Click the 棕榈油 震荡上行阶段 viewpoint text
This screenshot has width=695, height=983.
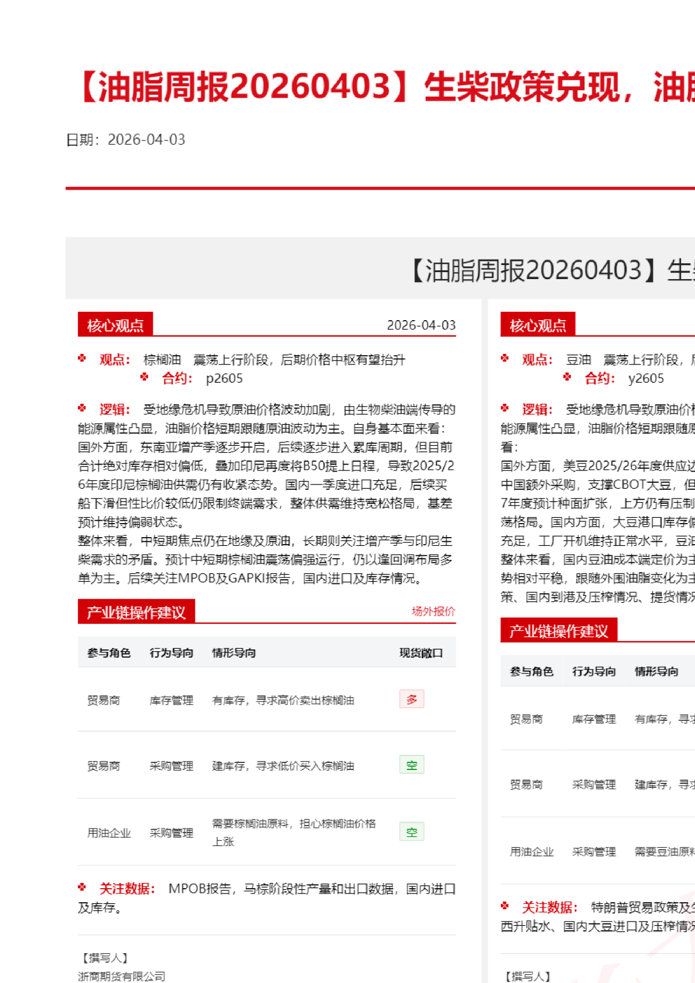click(274, 359)
